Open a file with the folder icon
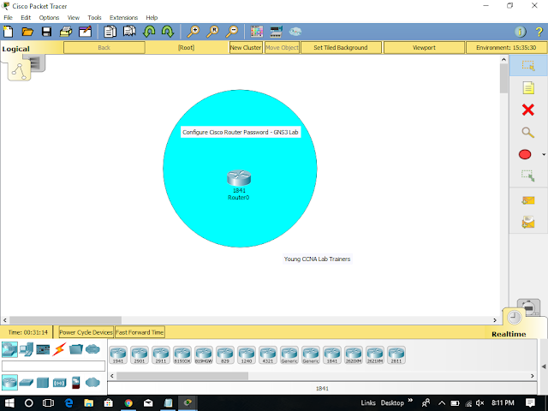 (27, 32)
